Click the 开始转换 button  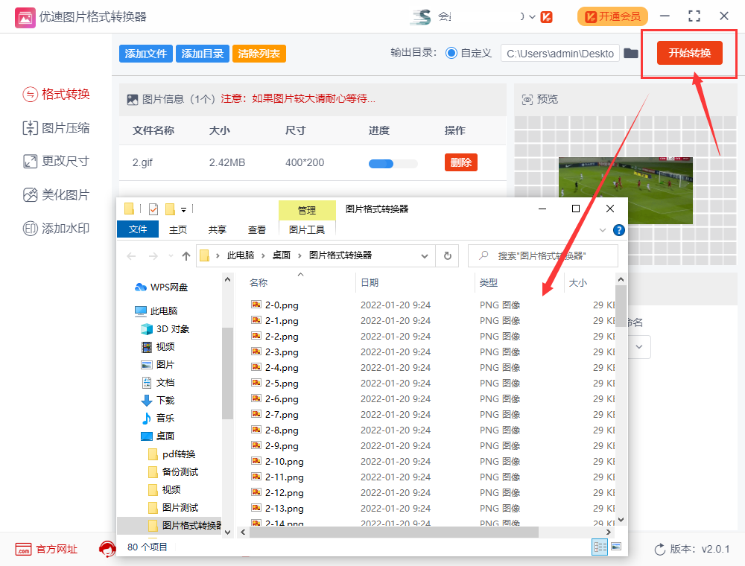tap(688, 54)
